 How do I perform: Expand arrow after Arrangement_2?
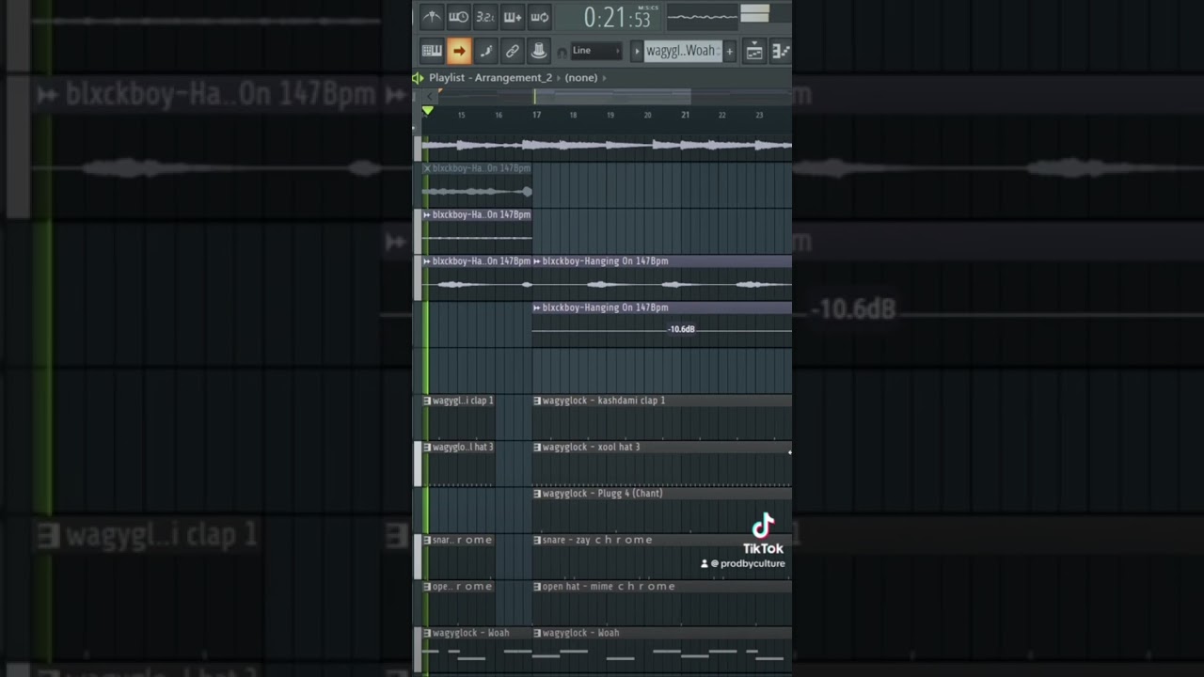pyautogui.click(x=558, y=78)
